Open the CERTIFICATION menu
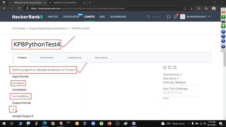 point(71,17)
